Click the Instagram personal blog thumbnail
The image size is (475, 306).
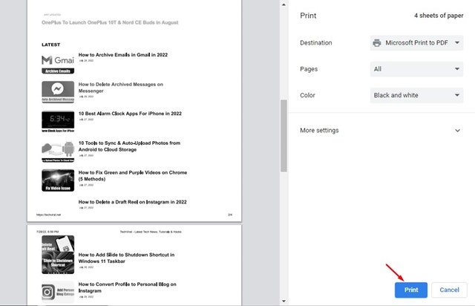click(57, 291)
